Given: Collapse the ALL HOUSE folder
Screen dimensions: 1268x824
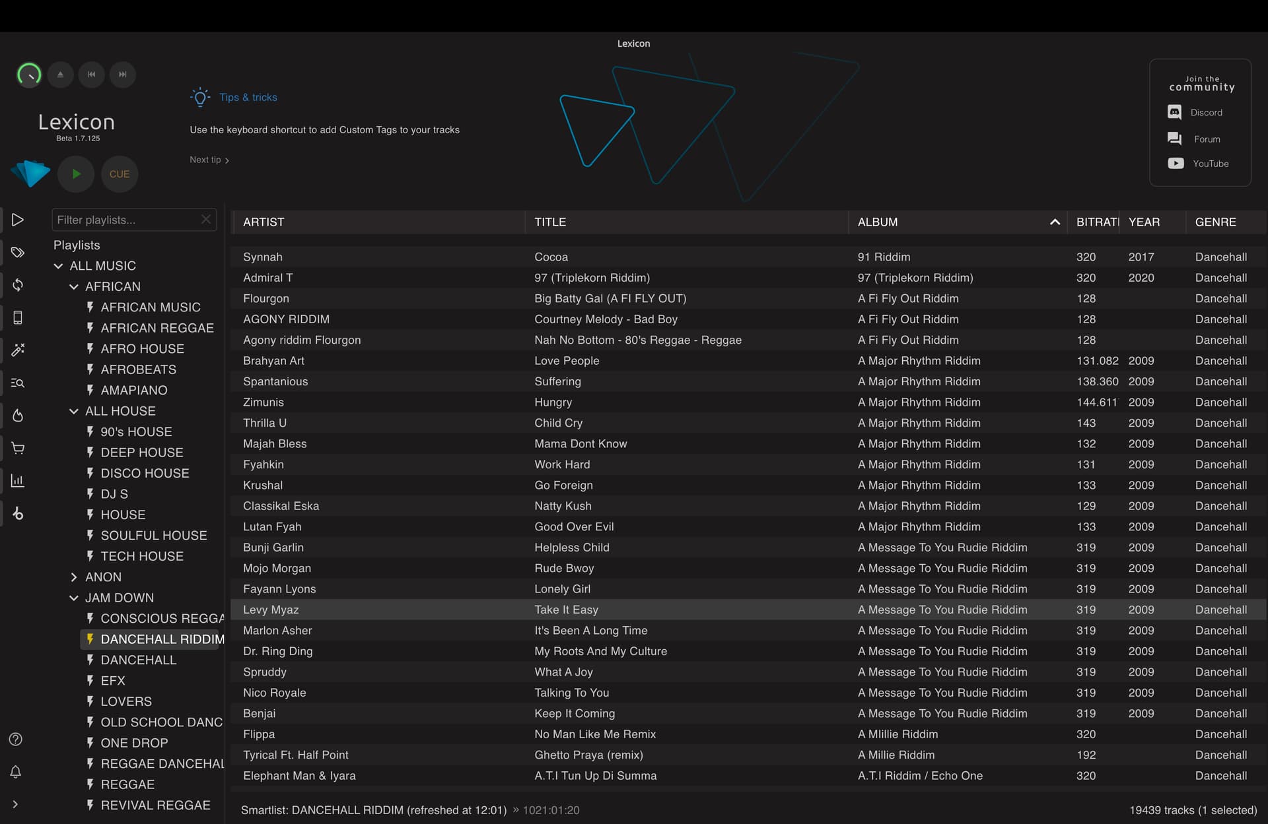Looking at the screenshot, I should tap(74, 411).
